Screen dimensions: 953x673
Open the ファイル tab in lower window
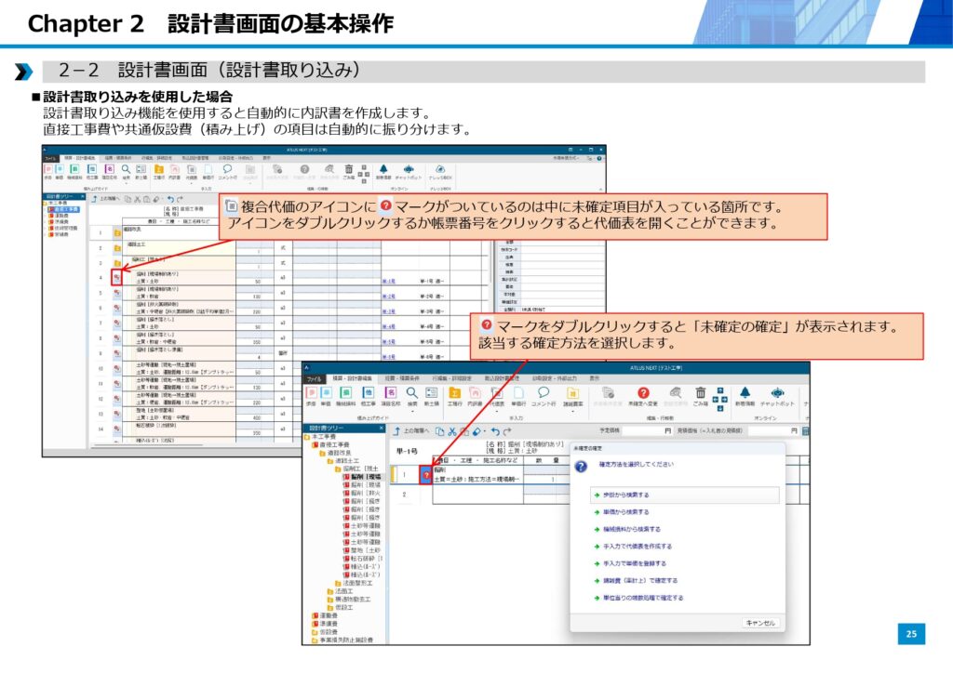point(315,379)
